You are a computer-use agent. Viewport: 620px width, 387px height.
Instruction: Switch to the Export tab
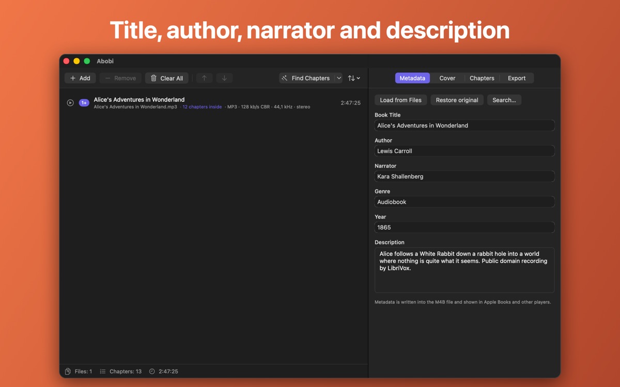click(x=517, y=78)
